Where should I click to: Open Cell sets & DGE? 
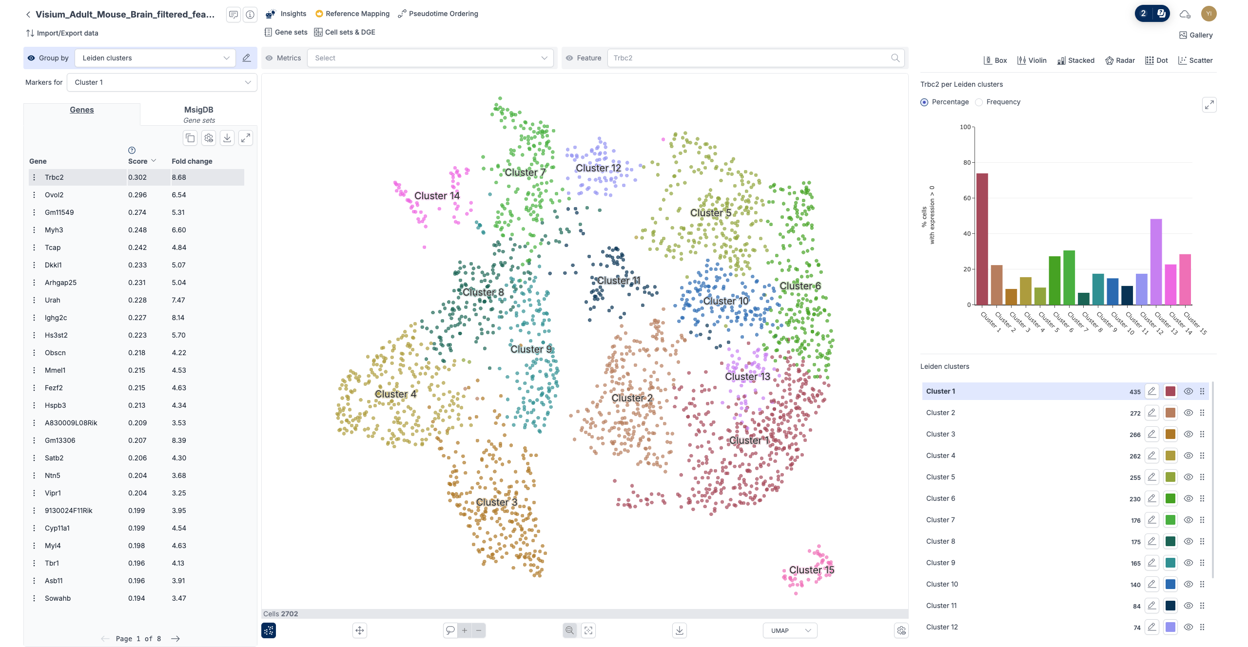click(x=345, y=32)
